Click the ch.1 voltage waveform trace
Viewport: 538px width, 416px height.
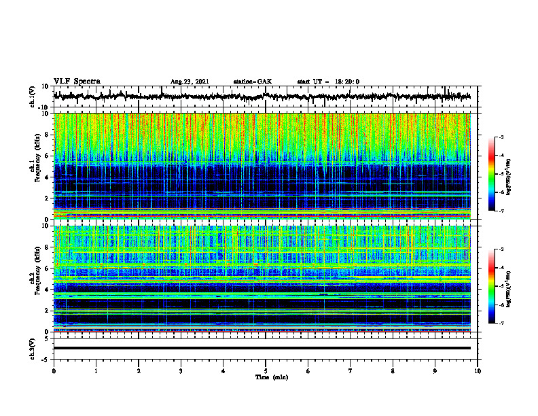(262, 97)
